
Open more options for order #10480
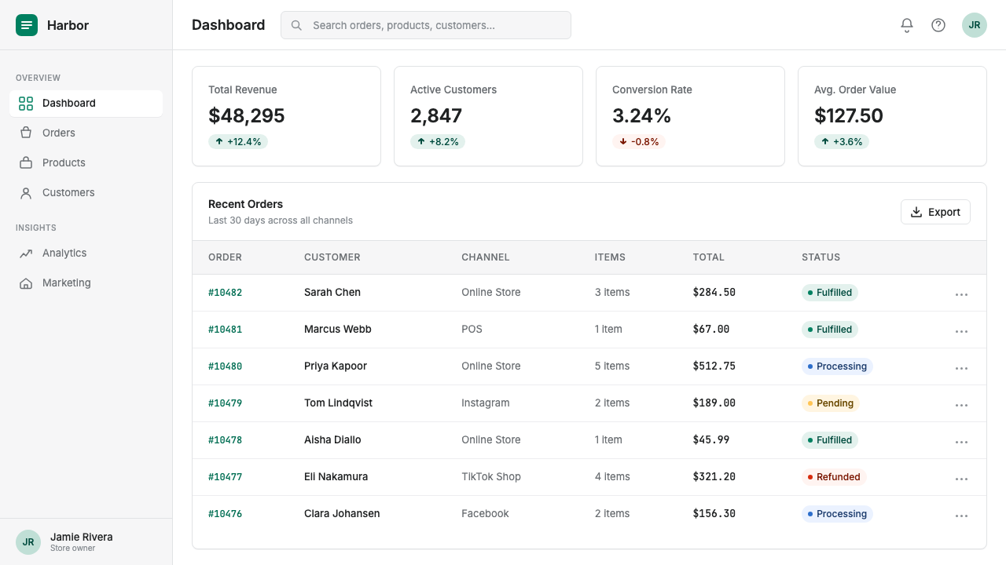pos(961,368)
